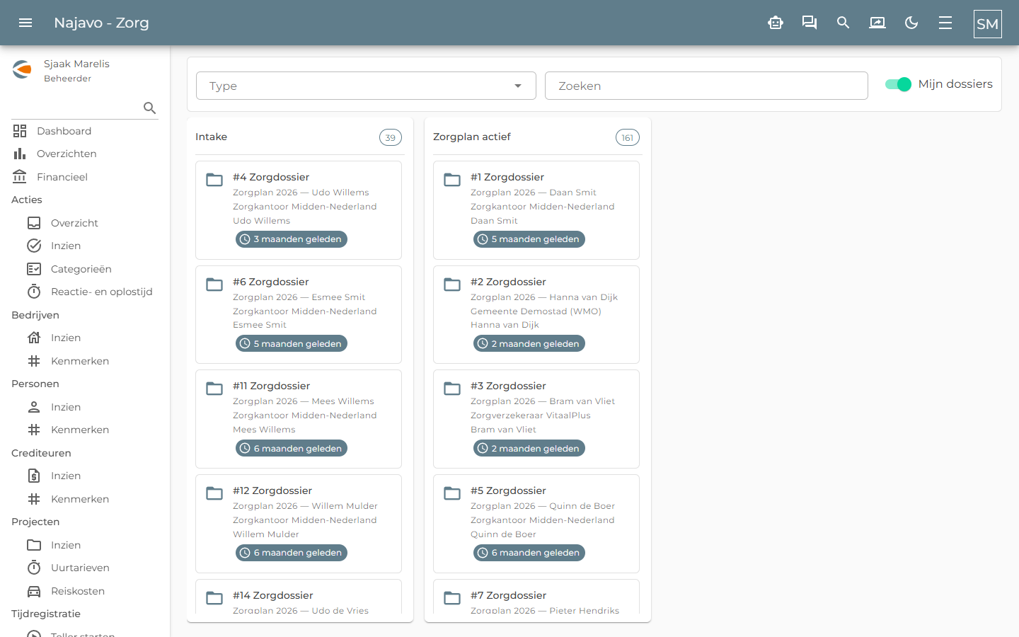1019x637 pixels.
Task: Open the #5 Zorgdossier card title
Action: click(508, 490)
